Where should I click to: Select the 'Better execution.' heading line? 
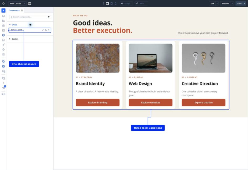103,30
